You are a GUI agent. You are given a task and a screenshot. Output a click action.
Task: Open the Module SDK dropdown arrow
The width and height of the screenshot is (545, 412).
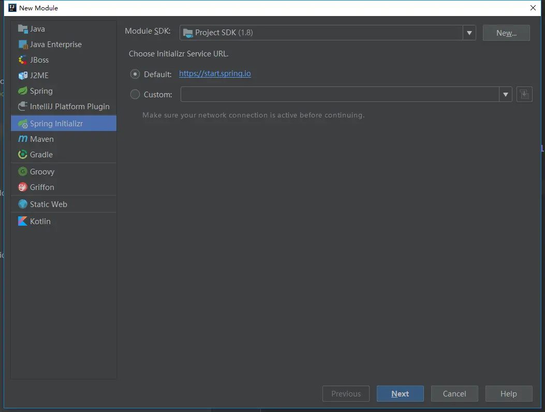tap(469, 33)
